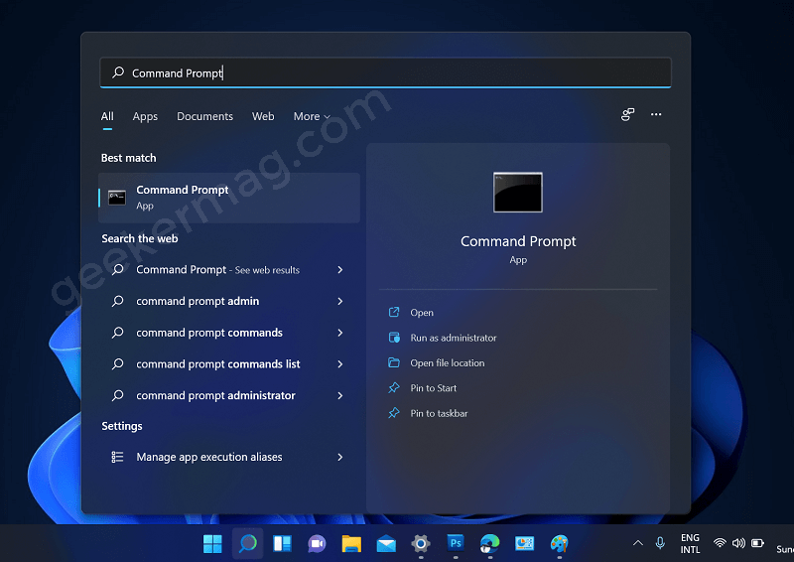Click the settings list icon beside Manage aliases
This screenshot has width=794, height=562.
coord(117,457)
